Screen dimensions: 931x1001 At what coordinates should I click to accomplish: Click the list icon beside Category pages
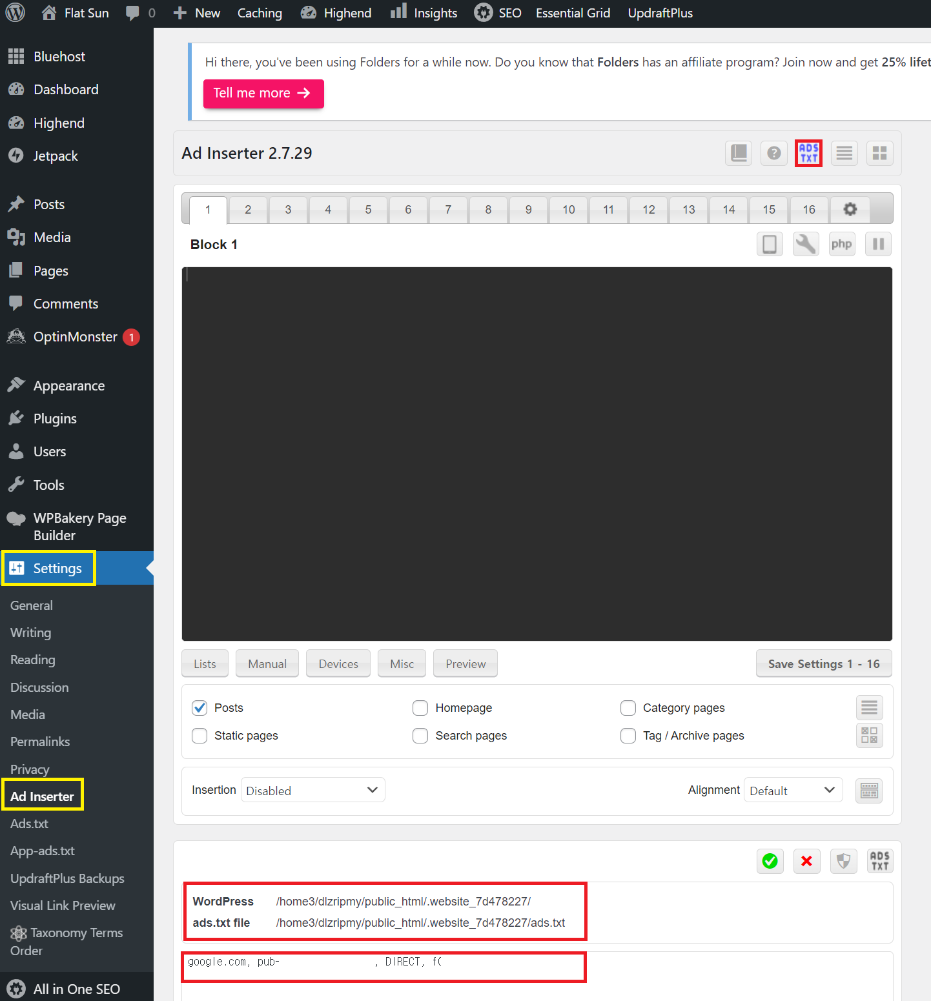pos(870,708)
